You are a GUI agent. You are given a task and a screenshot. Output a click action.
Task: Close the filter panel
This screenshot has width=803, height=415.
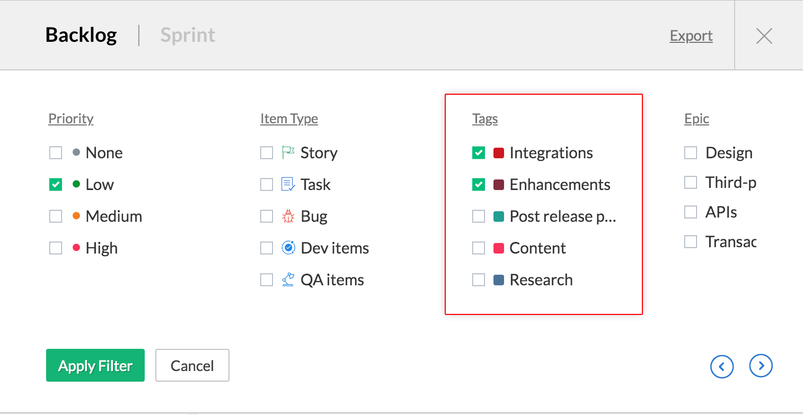[764, 36]
